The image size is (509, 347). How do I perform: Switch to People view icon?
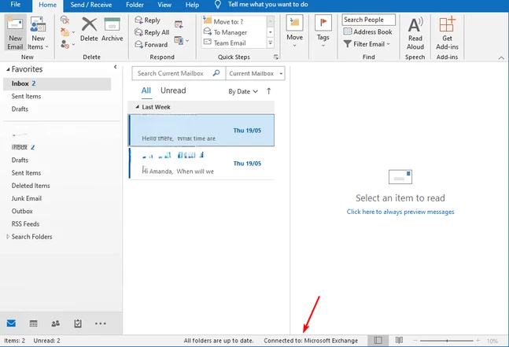click(56, 323)
